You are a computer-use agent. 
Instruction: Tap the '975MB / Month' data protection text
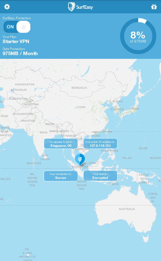coord(20,53)
